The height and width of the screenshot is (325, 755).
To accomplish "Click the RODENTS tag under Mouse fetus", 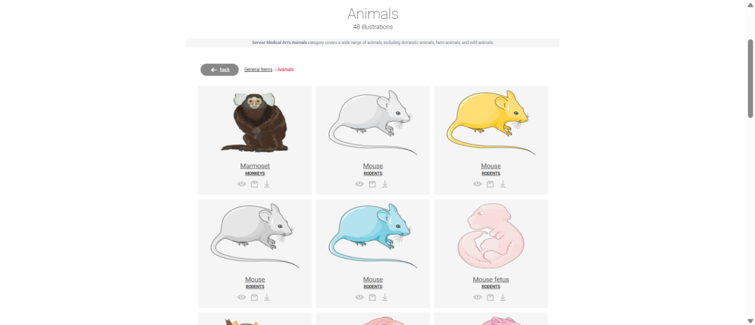I will tap(491, 287).
